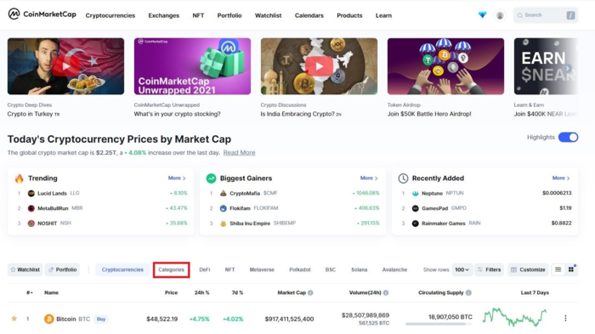Click the Bitcoin logo icon

click(x=49, y=319)
